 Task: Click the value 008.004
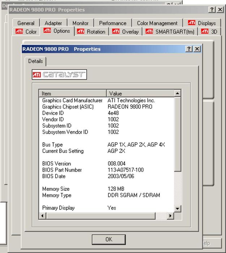[116, 163]
